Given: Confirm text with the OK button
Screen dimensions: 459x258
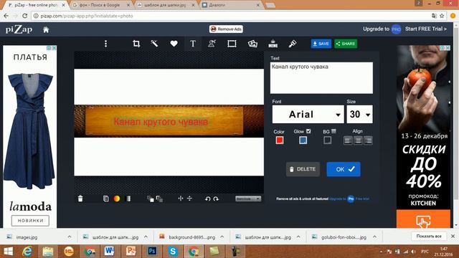Looking at the screenshot, I should pyautogui.click(x=344, y=169).
